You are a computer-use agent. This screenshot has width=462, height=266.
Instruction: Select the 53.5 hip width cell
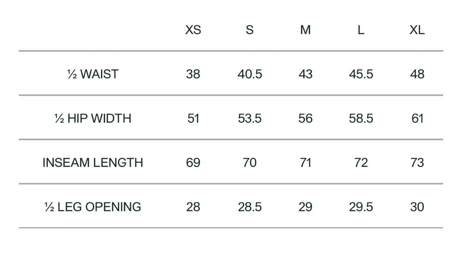(x=250, y=118)
